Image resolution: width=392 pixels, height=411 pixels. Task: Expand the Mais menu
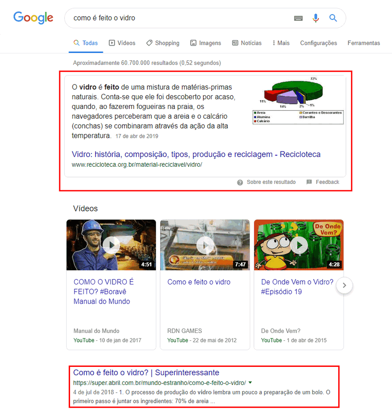tap(281, 43)
